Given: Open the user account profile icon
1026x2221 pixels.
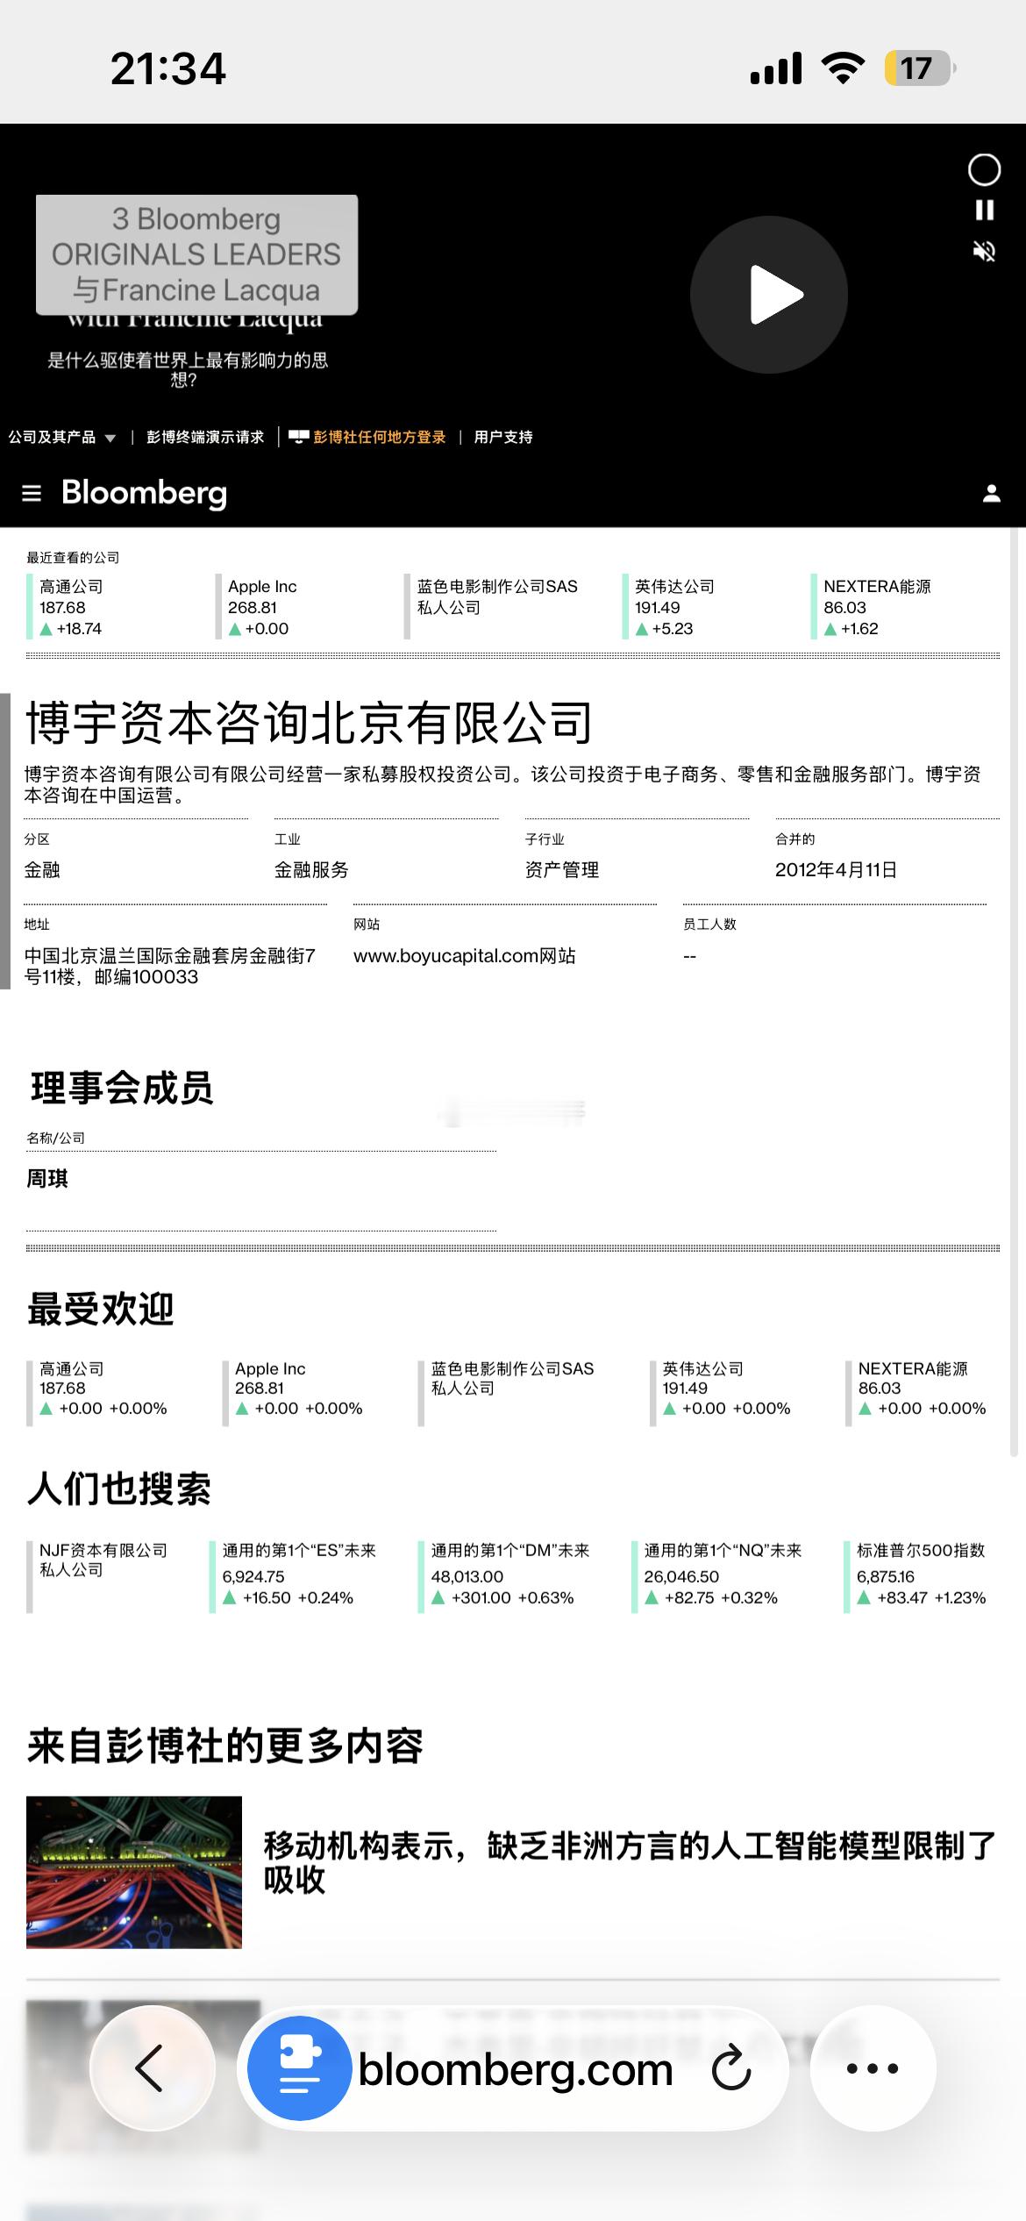Looking at the screenshot, I should point(992,493).
